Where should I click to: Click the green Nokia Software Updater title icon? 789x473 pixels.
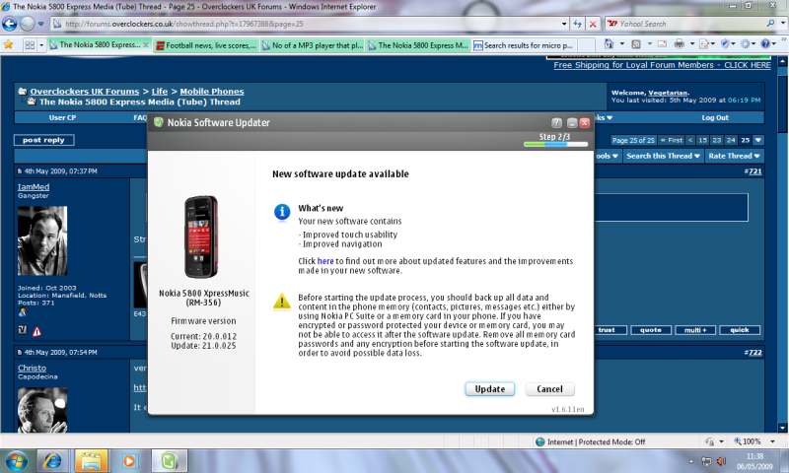pos(158,122)
